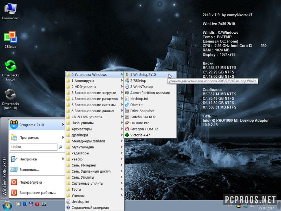Launch Victoria 4.47
281x211 pixels.
[x=150, y=135]
